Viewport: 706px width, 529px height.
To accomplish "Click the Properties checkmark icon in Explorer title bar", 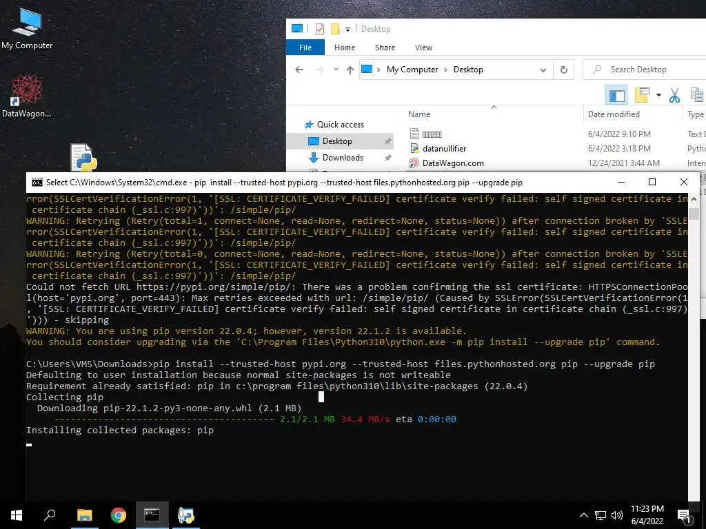I will pyautogui.click(x=320, y=29).
